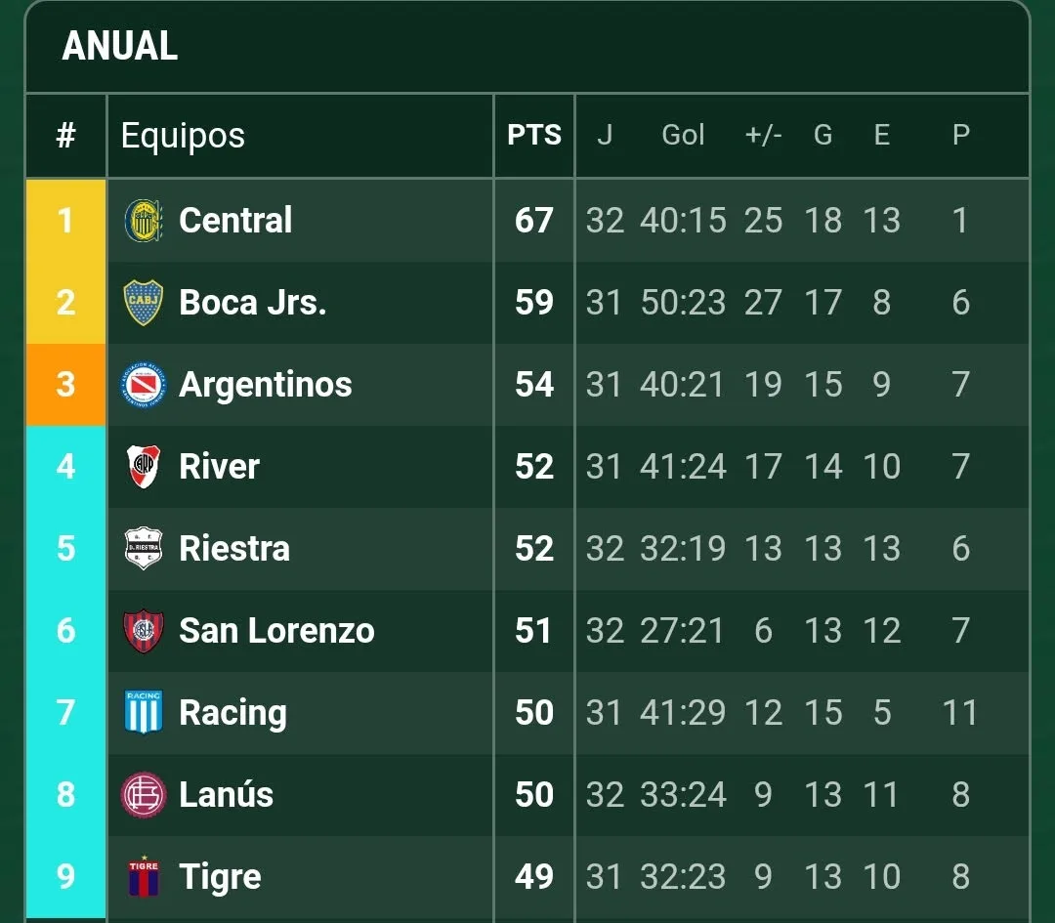Click the Rosario Central club crest
This screenshot has width=1055, height=923.
(x=143, y=220)
